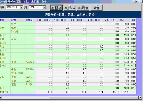Image resolution: width=143 pixels, height=101 pixels.
Task: Select the 挂件 row label
Action: pos(14,24)
